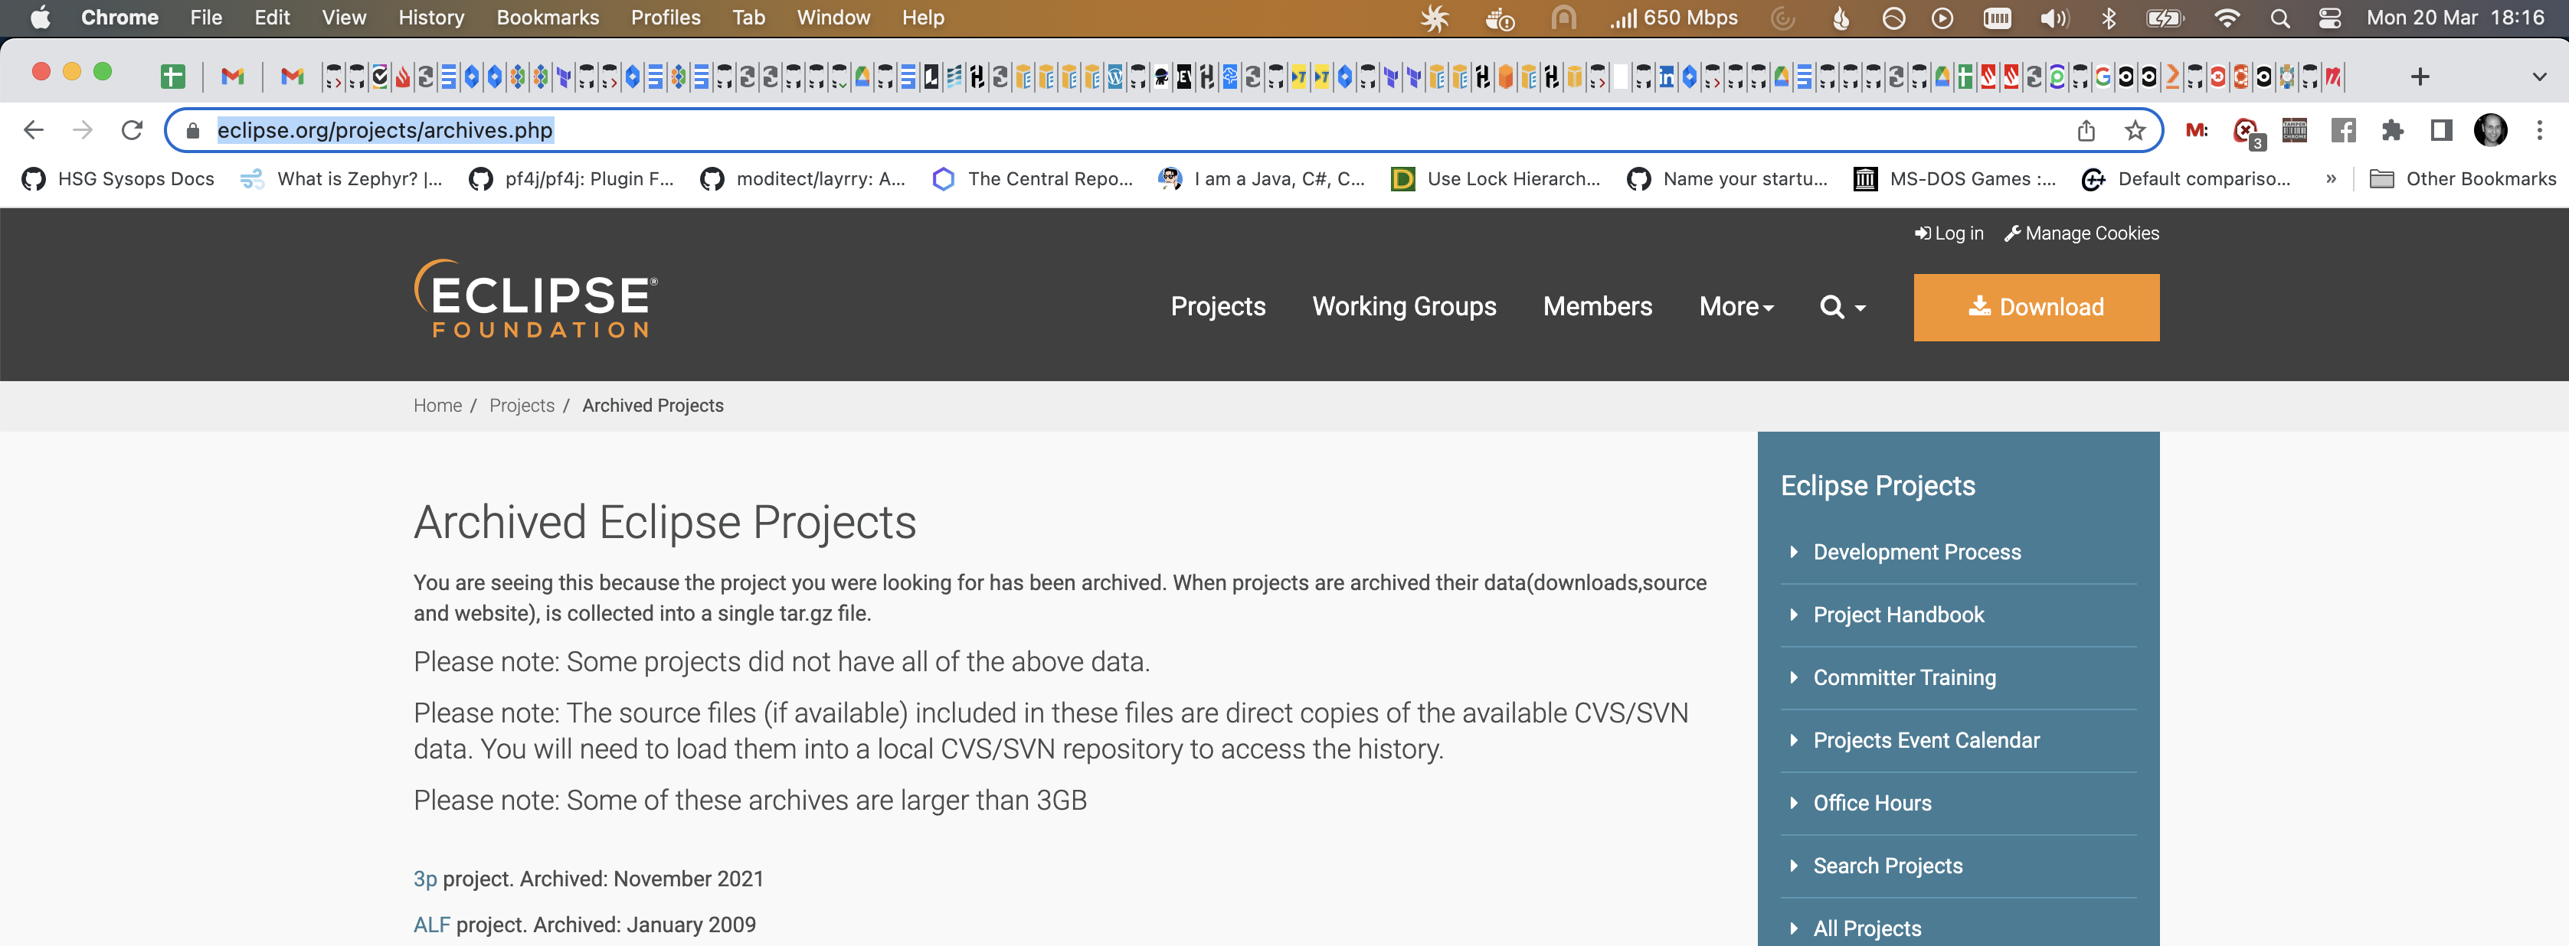
Task: Open the share icon in the address bar
Action: [x=2086, y=129]
